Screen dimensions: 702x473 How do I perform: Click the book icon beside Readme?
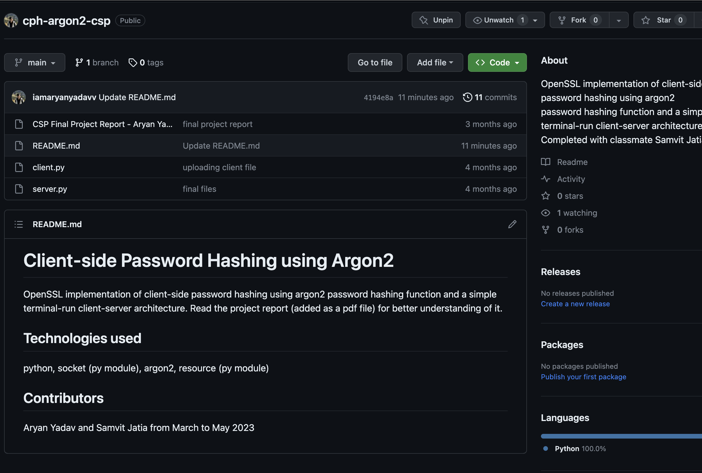[546, 162]
